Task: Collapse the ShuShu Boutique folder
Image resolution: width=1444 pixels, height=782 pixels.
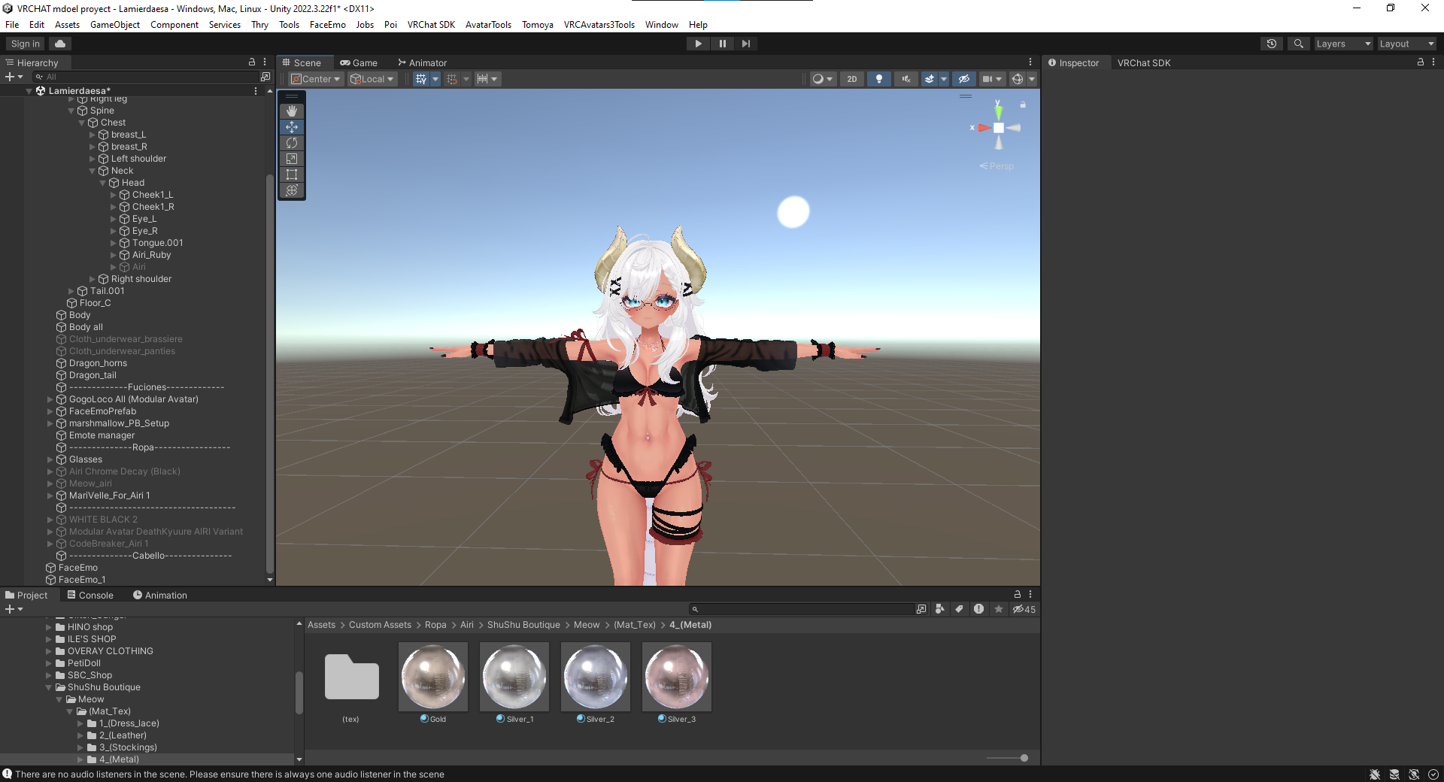Action: coord(49,687)
